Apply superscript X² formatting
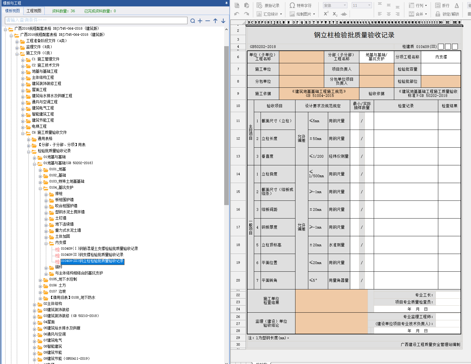The height and width of the screenshot is (364, 471). (326, 14)
